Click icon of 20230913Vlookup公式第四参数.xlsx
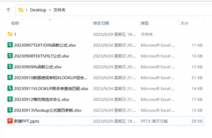Image resolution: width=212 pixels, height=138 pixels. point(10,110)
